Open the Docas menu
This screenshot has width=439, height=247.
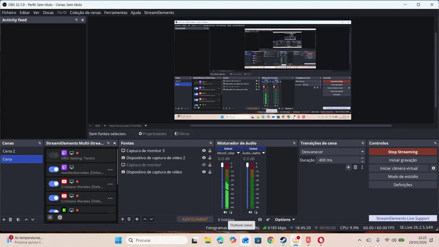point(48,13)
